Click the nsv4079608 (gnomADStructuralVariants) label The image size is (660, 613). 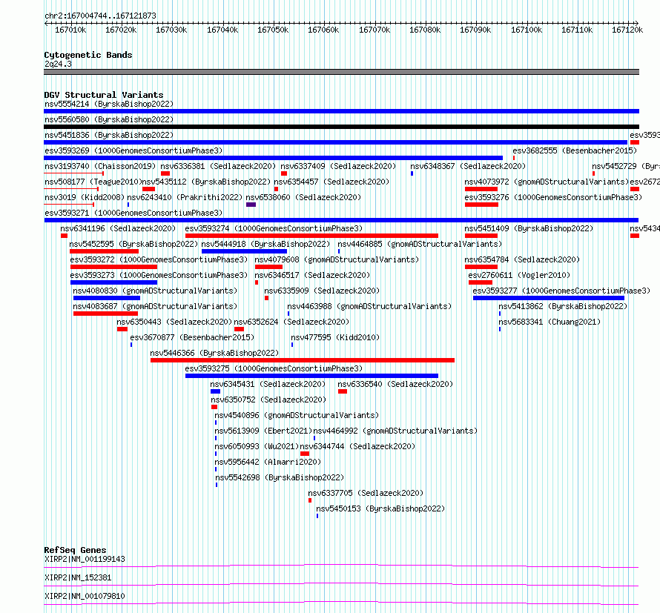click(x=337, y=259)
